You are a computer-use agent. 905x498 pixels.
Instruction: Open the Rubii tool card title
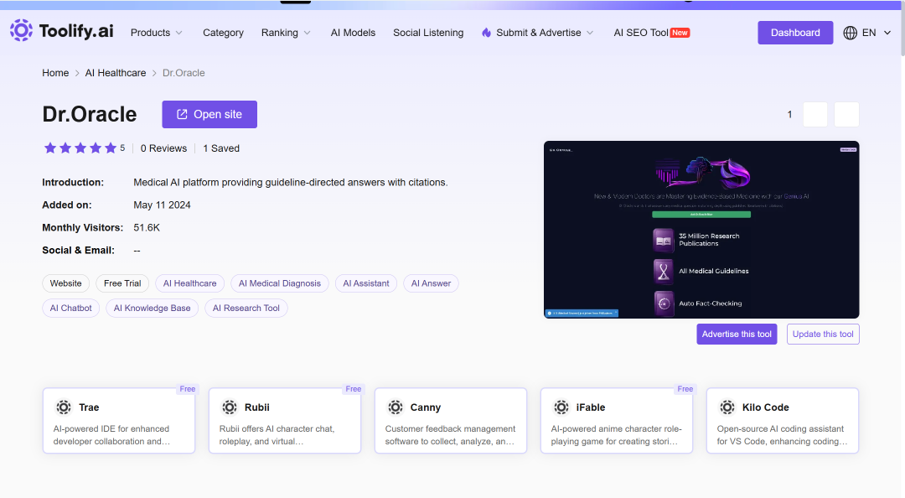click(x=257, y=407)
